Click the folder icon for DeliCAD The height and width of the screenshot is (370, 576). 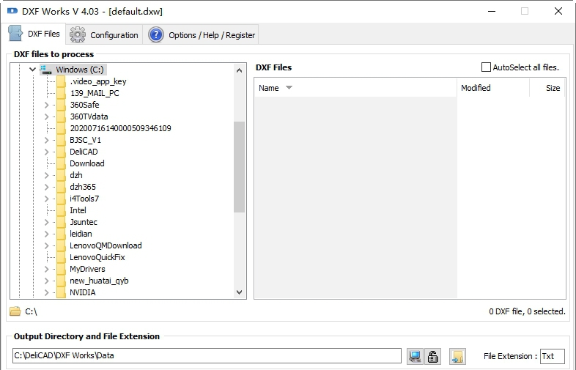(x=62, y=152)
